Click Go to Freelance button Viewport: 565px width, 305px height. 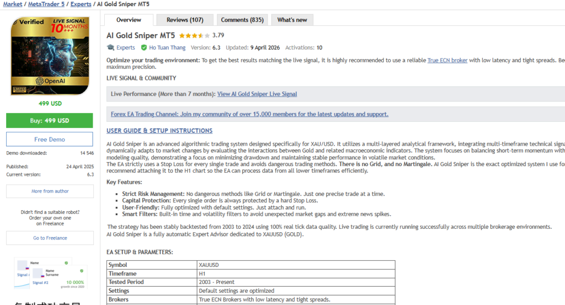(x=50, y=238)
